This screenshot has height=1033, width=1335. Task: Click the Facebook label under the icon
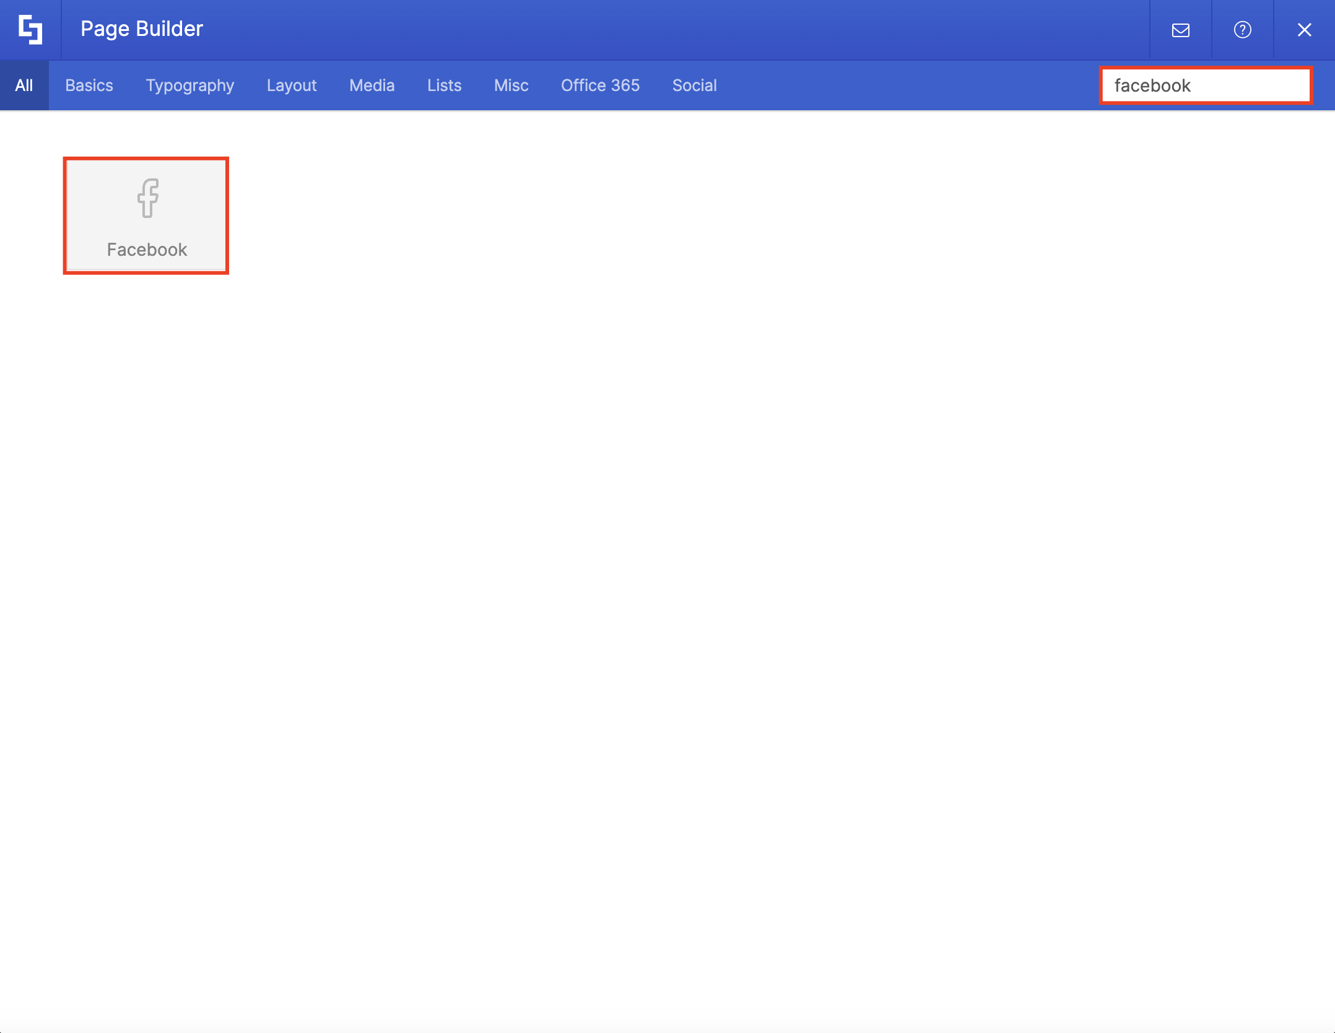pyautogui.click(x=146, y=250)
